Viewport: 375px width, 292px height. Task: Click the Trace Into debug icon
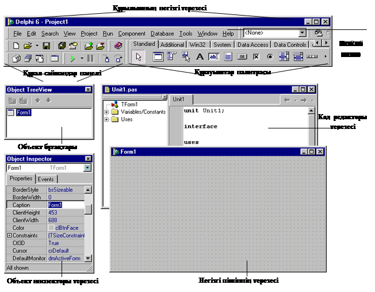106,58
